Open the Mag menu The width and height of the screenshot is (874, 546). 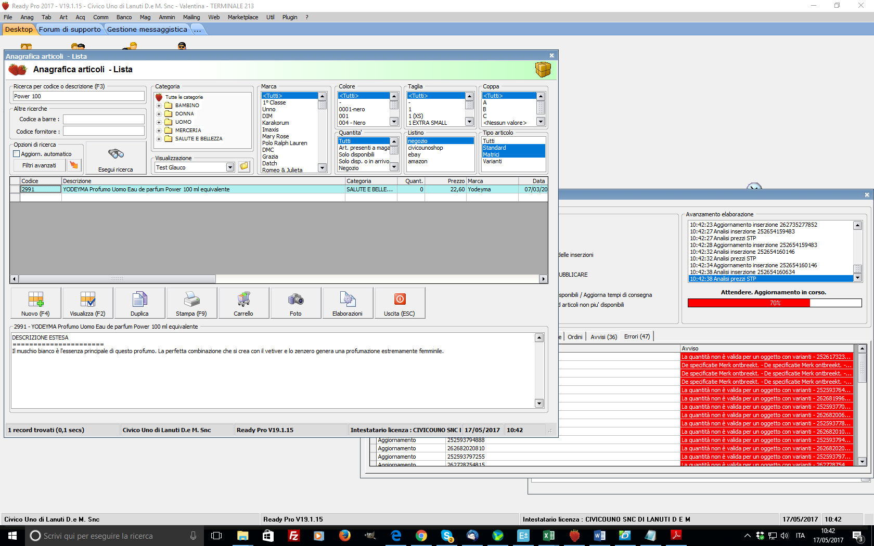(x=145, y=17)
